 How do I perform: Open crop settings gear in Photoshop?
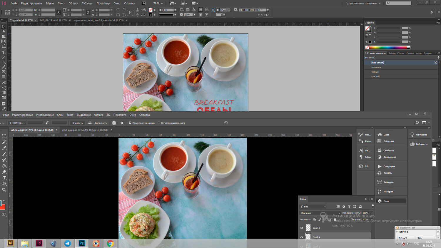122,123
